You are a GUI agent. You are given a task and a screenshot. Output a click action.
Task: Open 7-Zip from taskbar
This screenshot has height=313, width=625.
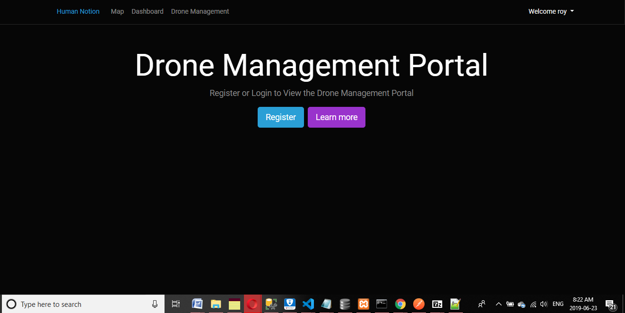(x=437, y=304)
